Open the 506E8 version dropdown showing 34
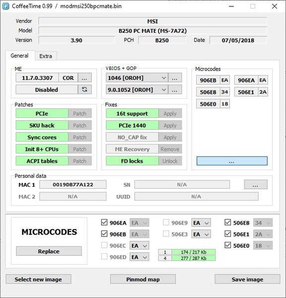The width and height of the screenshot is (286, 298). click(x=263, y=223)
